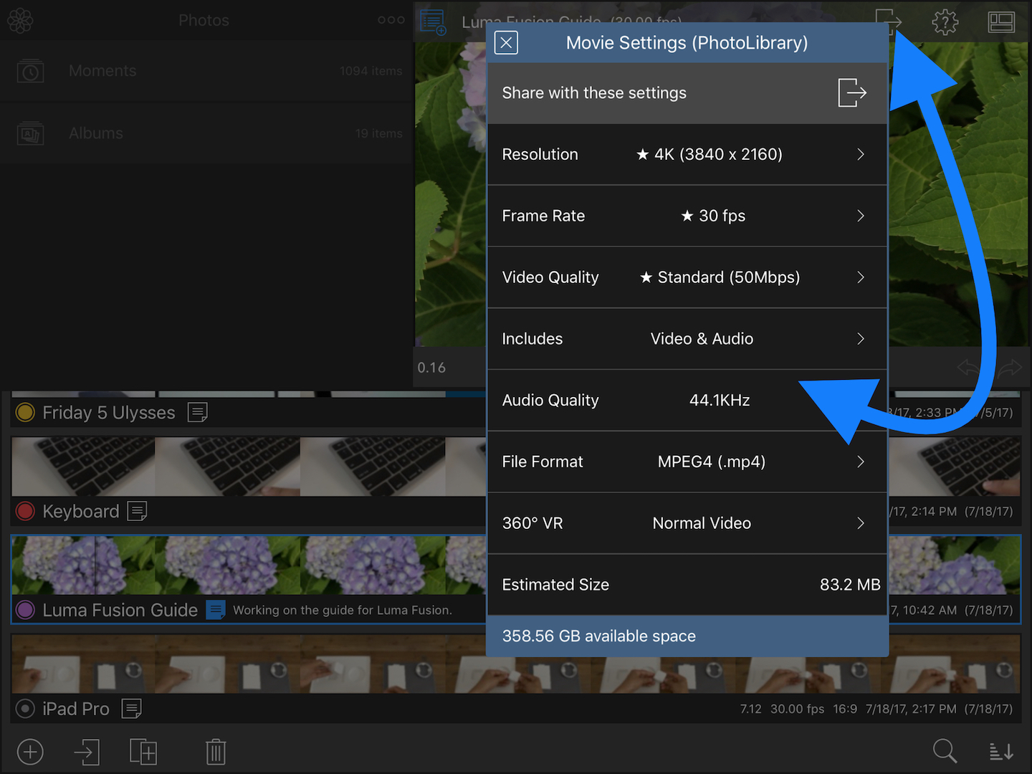1032x774 pixels.
Task: Duplicate a project using the copy icon
Action: click(143, 752)
